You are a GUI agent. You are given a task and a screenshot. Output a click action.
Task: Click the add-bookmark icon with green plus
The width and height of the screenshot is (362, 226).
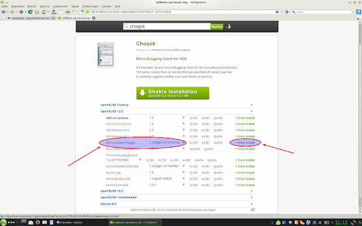click(x=81, y=11)
